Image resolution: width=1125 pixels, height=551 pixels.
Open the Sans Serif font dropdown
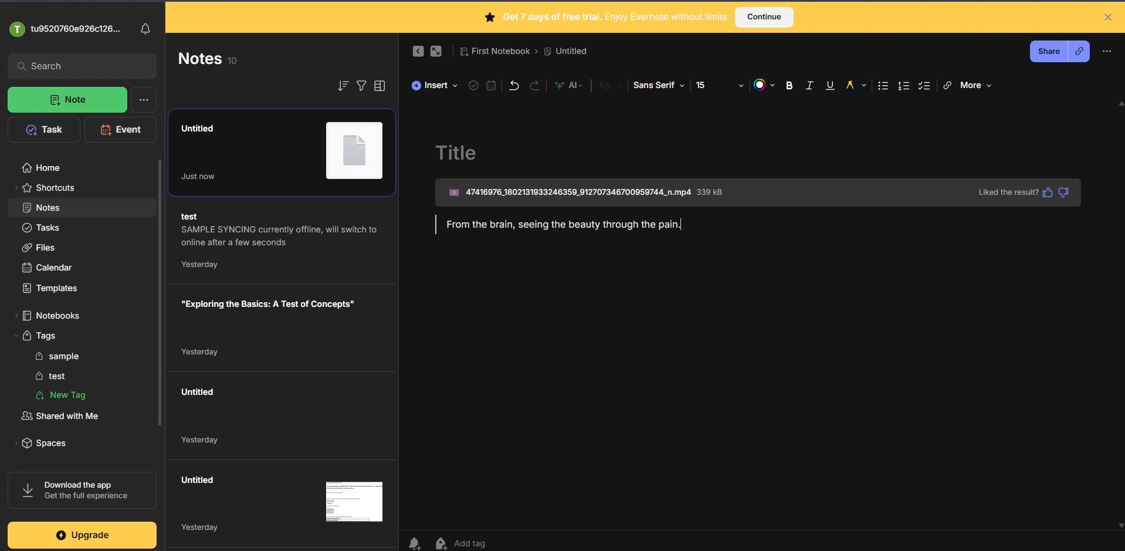pyautogui.click(x=659, y=86)
